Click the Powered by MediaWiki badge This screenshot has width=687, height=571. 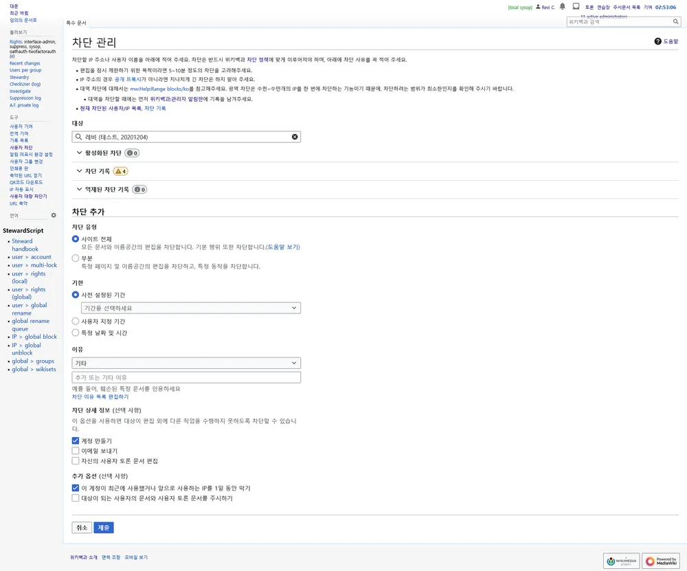pos(661,561)
